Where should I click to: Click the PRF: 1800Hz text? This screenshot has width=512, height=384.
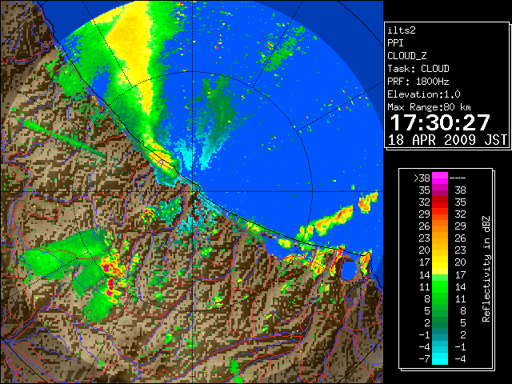click(418, 82)
